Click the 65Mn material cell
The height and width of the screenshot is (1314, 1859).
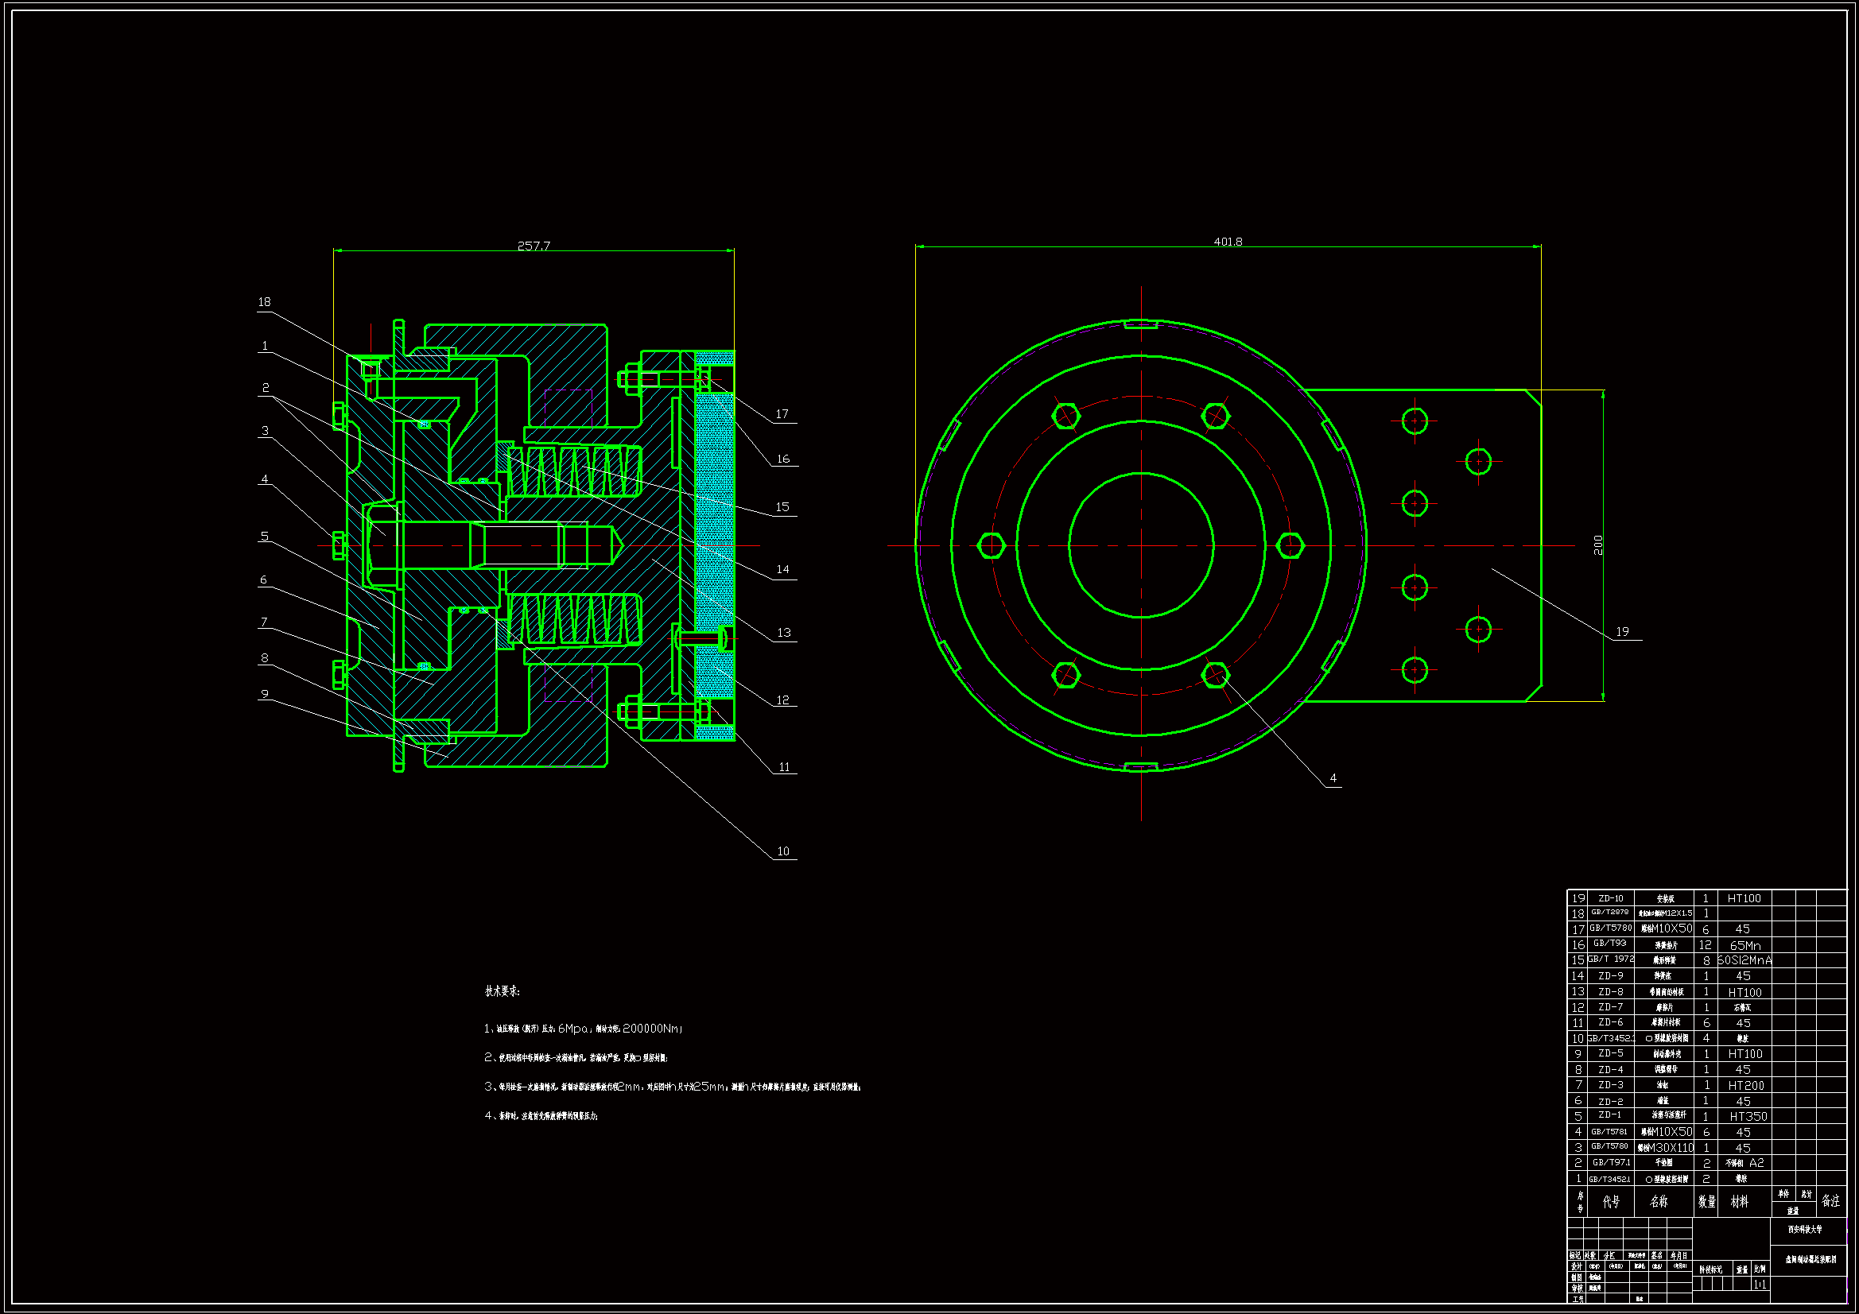[x=1745, y=945]
